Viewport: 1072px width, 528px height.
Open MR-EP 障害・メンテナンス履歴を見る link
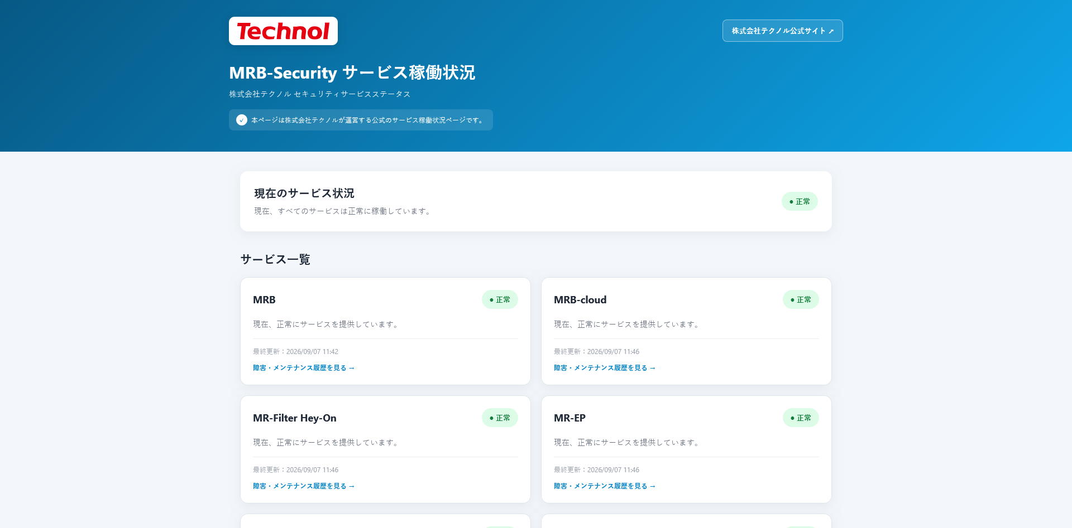tap(605, 486)
